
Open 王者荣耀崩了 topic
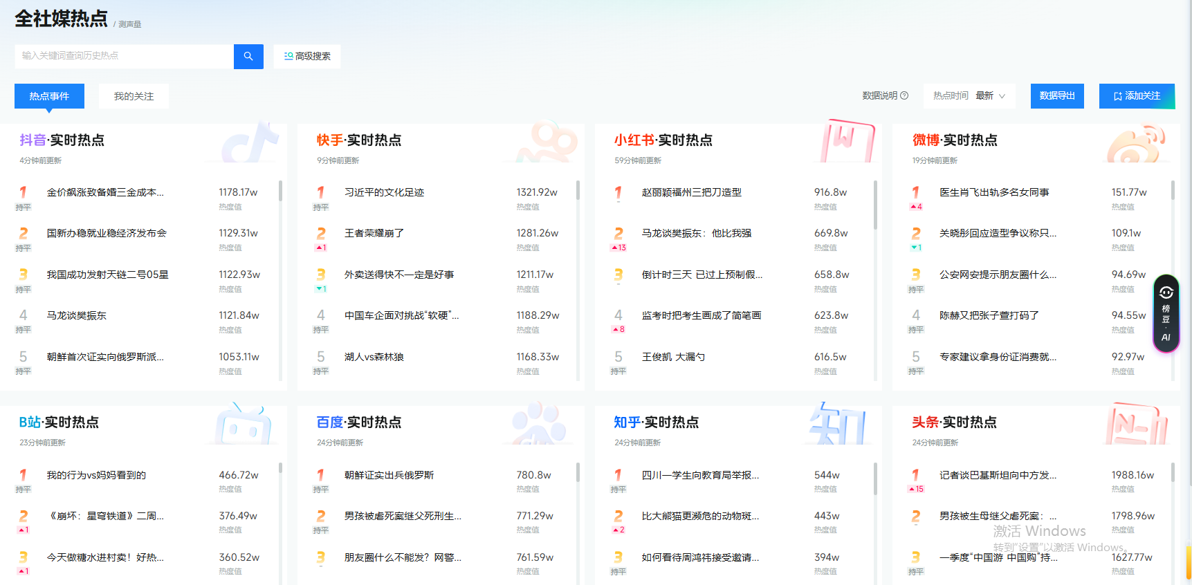point(374,233)
